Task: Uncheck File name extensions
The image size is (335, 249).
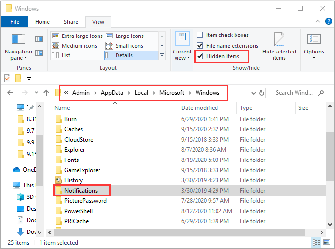Action: click(x=199, y=45)
